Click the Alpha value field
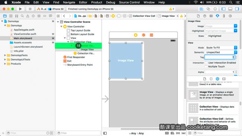Image resolution: width=242 pixels, height=136 pixels. 219,72
